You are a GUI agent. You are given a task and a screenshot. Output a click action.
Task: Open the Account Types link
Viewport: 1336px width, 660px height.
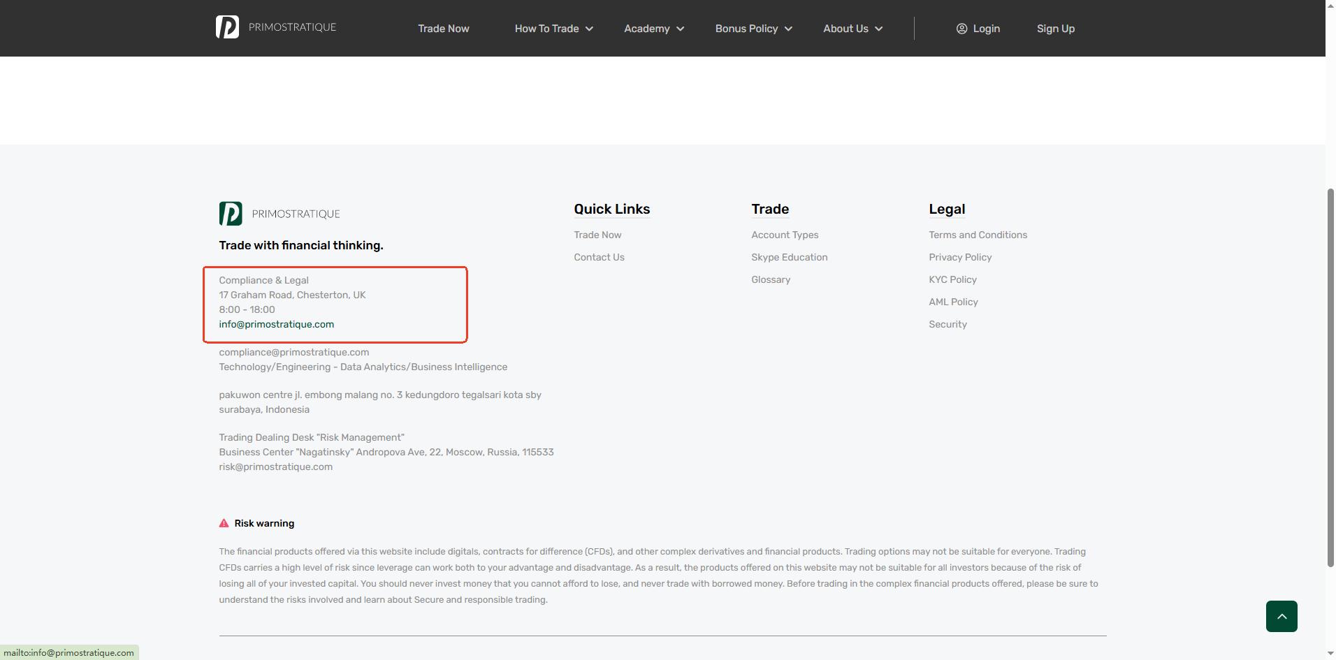[x=785, y=235]
